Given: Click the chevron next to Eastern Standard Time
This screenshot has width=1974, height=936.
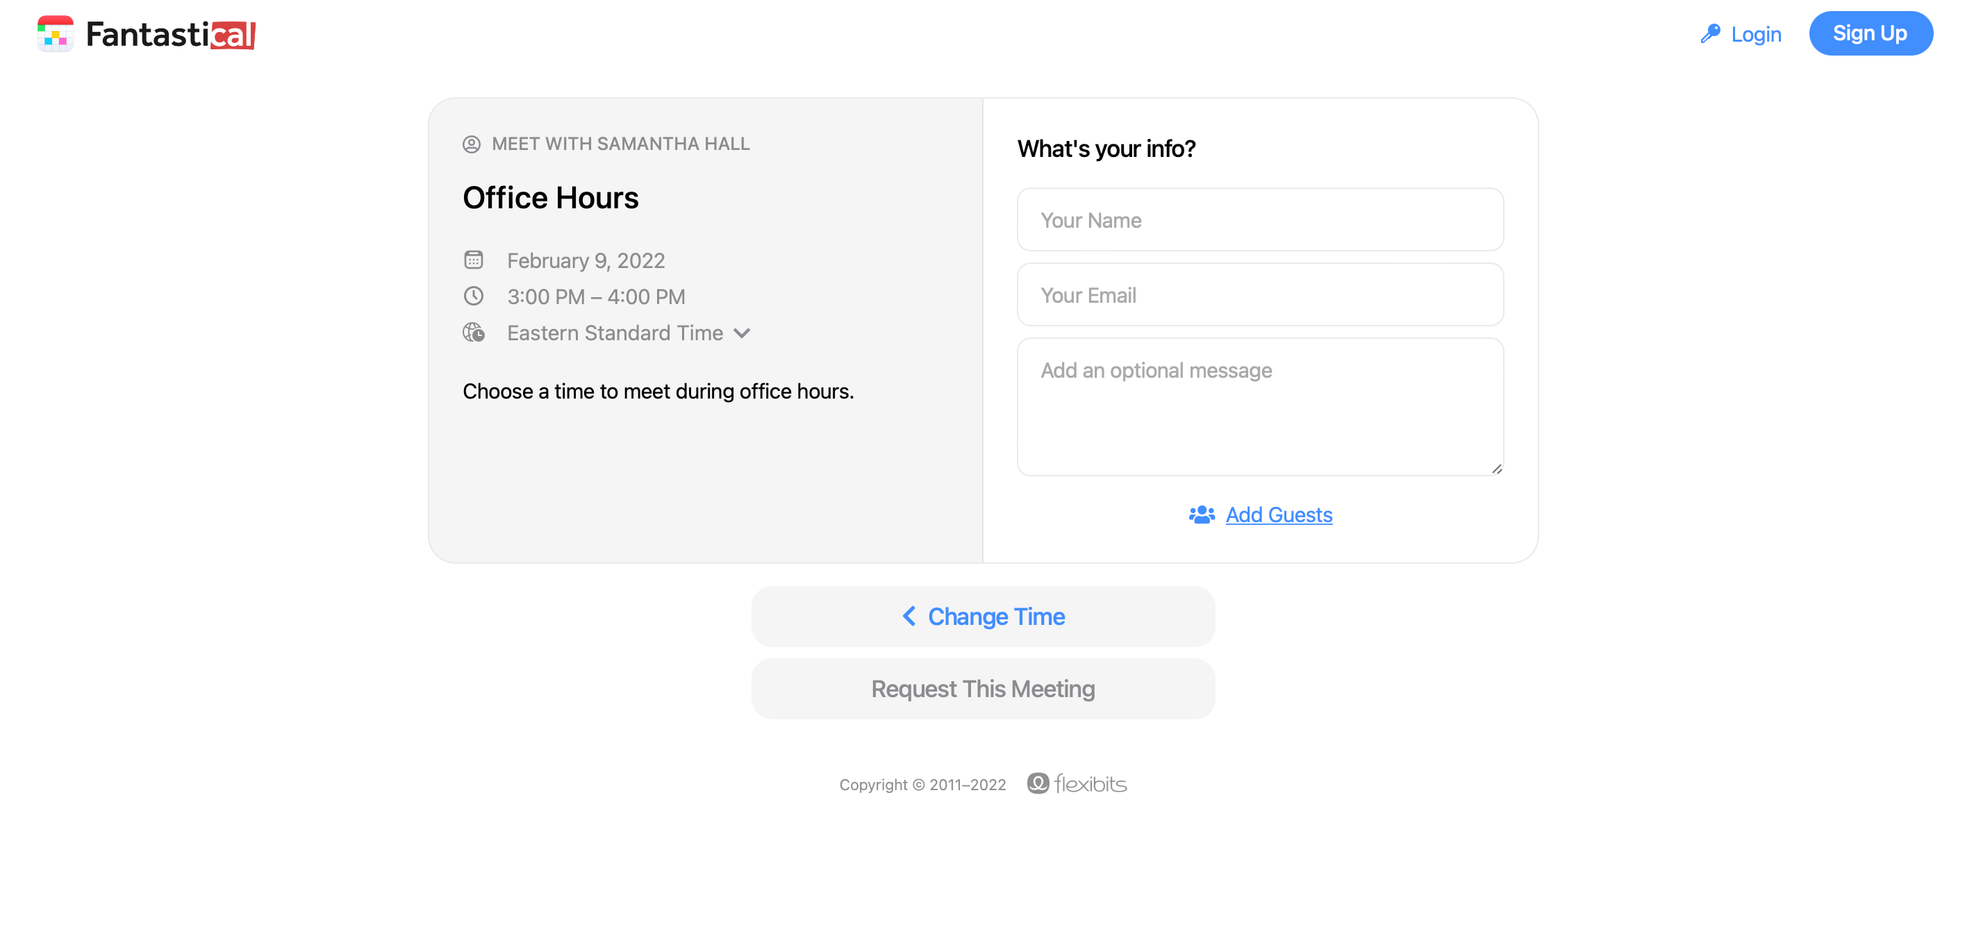Looking at the screenshot, I should click(741, 333).
